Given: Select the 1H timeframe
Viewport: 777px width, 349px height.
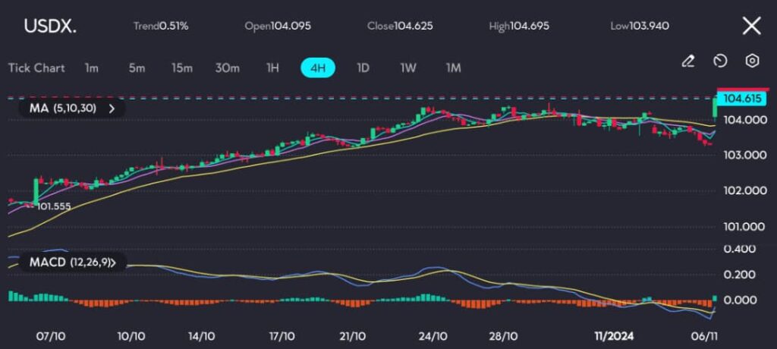Looking at the screenshot, I should 272,68.
